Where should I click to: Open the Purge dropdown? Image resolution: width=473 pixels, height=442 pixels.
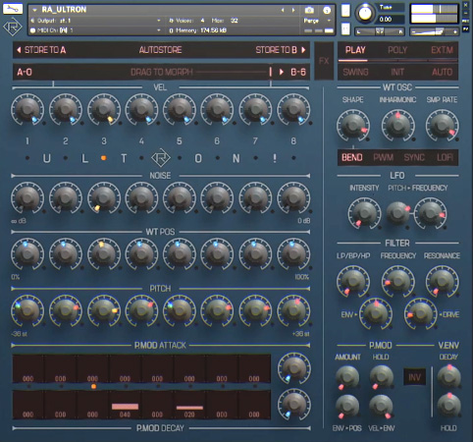point(329,21)
